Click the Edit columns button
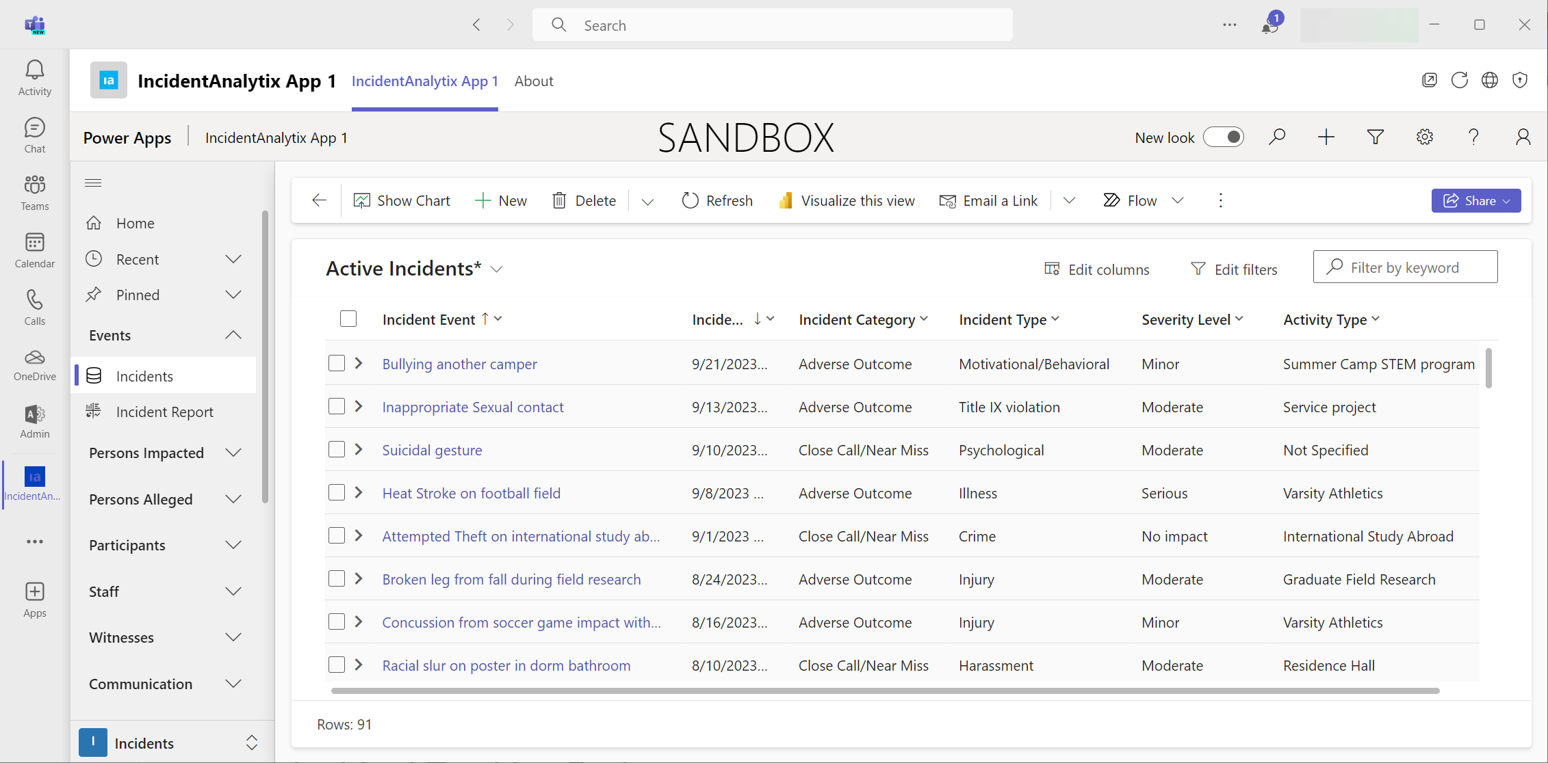The height and width of the screenshot is (763, 1548). [x=1097, y=269]
